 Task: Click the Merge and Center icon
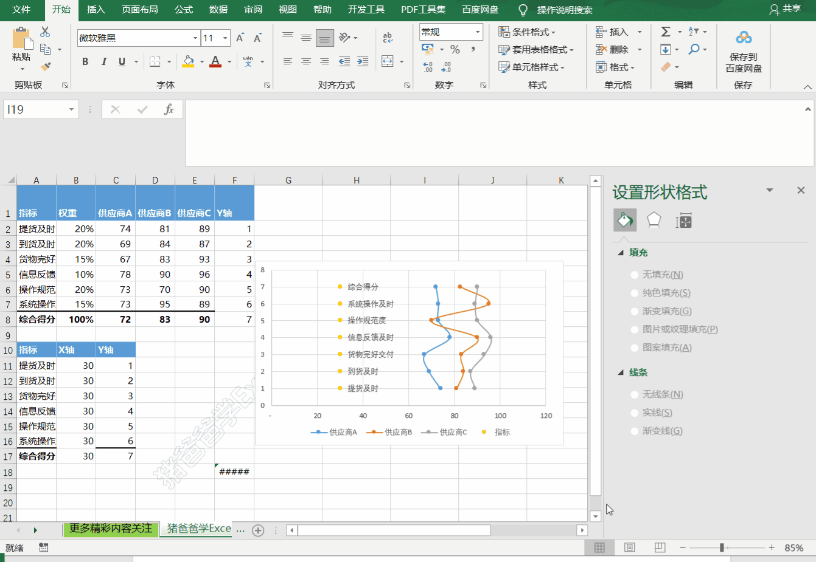[x=388, y=61]
